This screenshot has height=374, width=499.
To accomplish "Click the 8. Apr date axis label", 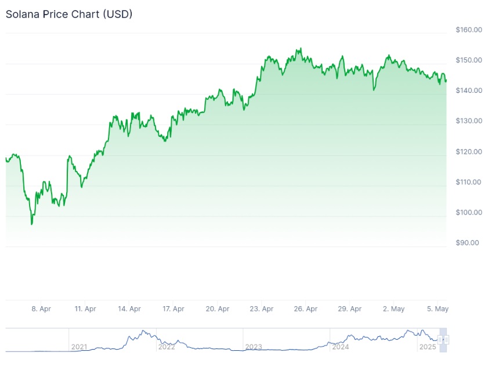I will click(x=41, y=309).
